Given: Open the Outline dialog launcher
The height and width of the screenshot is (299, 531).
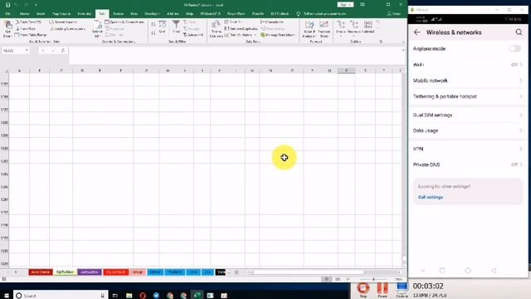Looking at the screenshot, I should pos(381,42).
